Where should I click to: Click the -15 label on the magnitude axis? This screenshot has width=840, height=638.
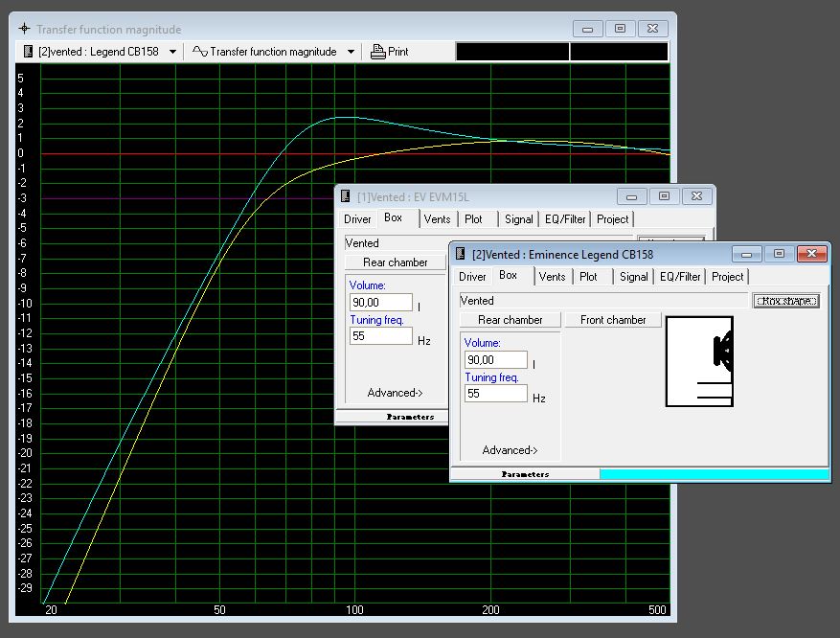[25, 377]
